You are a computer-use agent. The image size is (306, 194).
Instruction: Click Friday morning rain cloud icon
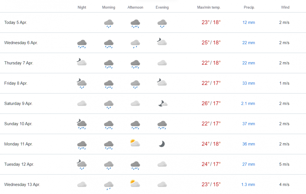tap(109, 84)
